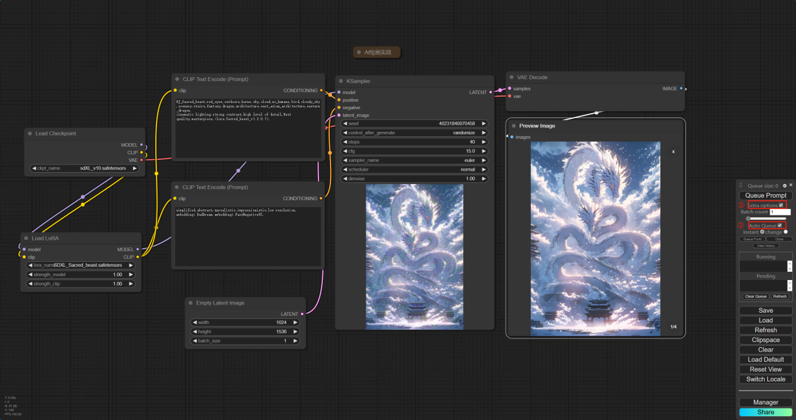The image size is (796, 420).
Task: Decrease the seed value with left arrow
Action: tap(346, 124)
